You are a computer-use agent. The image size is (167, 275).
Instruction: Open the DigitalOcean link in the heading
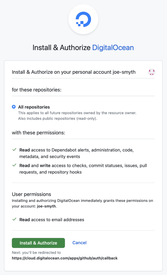[113, 48]
